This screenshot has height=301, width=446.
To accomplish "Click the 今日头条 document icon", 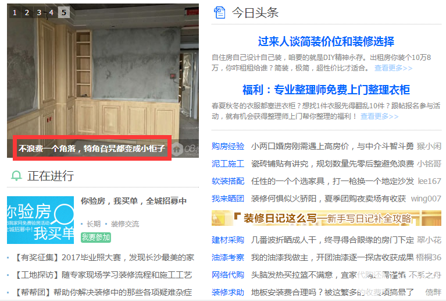I will [x=219, y=13].
